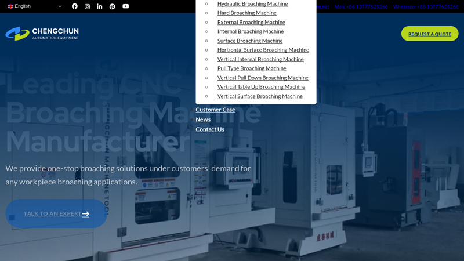Click the UK flag language icon
464x261 pixels.
click(10, 6)
